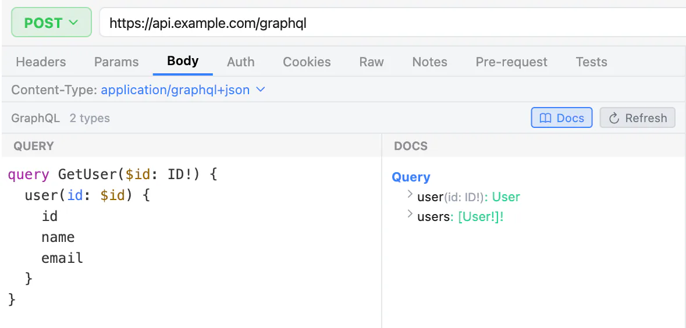
Task: Click the GraphQL label
Action: pyautogui.click(x=35, y=118)
